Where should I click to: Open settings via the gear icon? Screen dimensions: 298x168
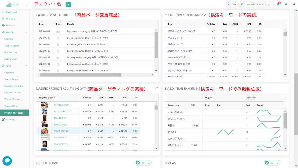pyautogui.click(x=286, y=4)
